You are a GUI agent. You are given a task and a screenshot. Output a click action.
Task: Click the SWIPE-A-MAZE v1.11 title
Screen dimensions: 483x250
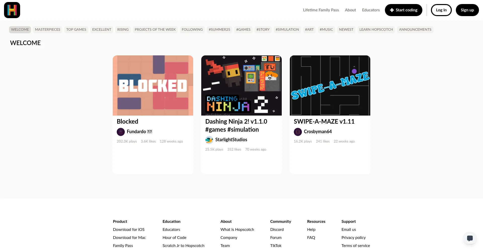[x=324, y=121]
